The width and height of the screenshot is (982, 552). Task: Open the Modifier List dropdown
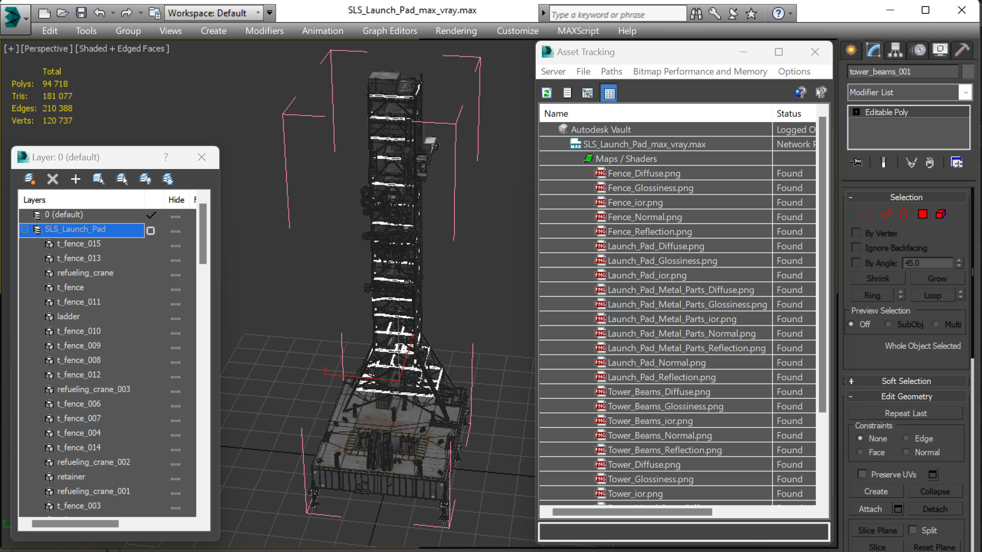pos(965,92)
